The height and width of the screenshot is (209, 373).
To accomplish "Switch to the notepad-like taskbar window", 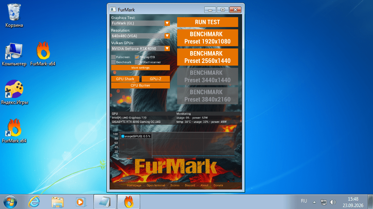I will tap(105, 202).
